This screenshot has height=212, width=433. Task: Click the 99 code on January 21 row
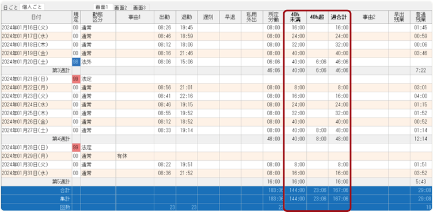(x=76, y=79)
